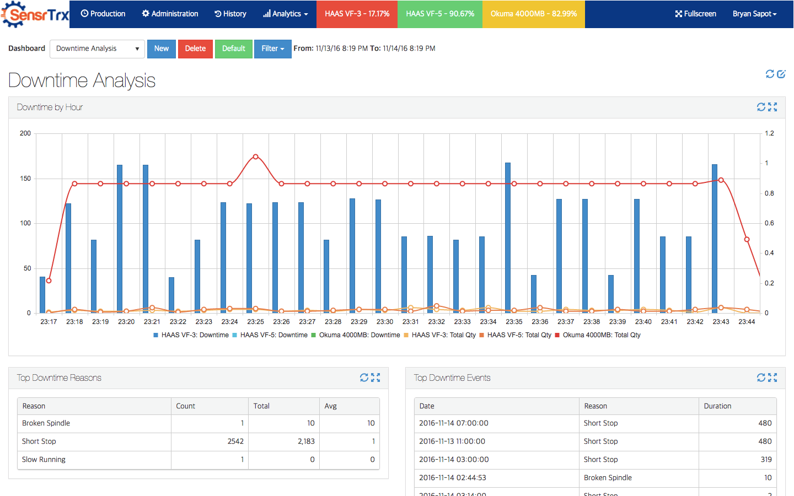
Task: Toggle Okuma 4000MB: Total Qty legend series
Action: [598, 335]
